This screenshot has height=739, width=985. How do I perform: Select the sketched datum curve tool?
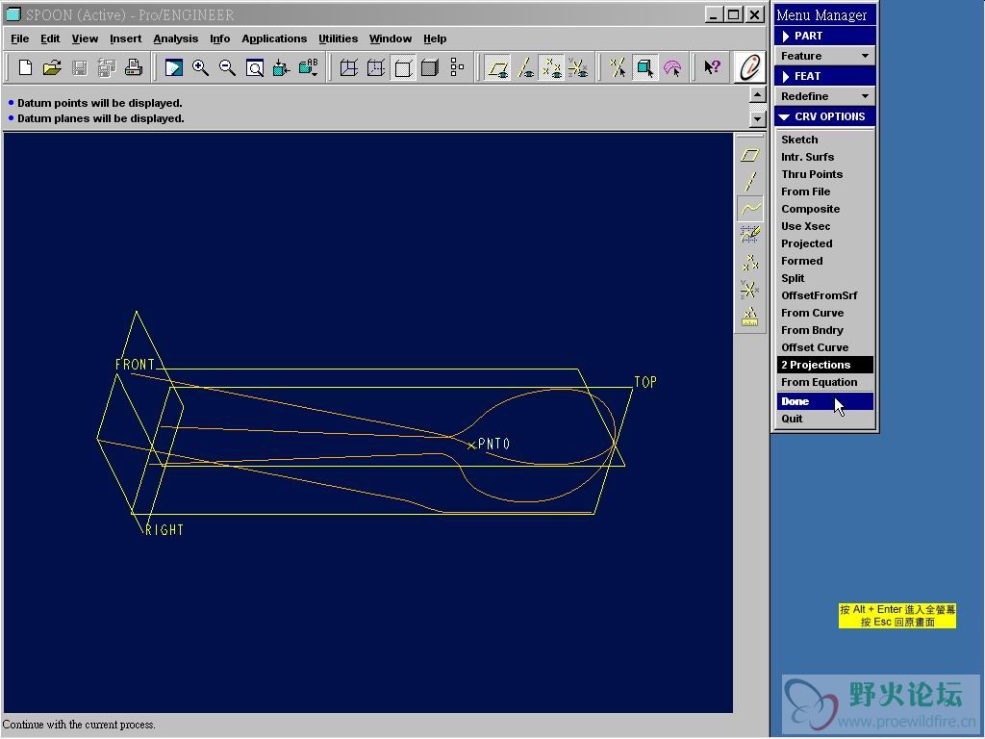[x=750, y=235]
